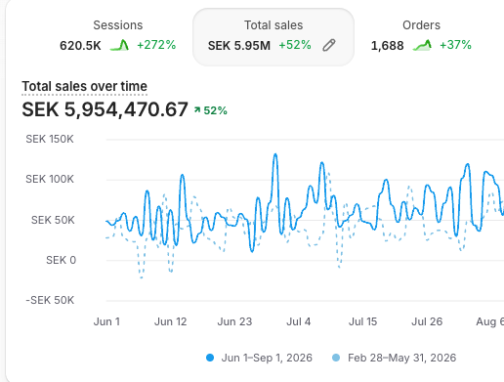
Task: Click the Orders sparkline chart icon
Action: click(x=422, y=45)
